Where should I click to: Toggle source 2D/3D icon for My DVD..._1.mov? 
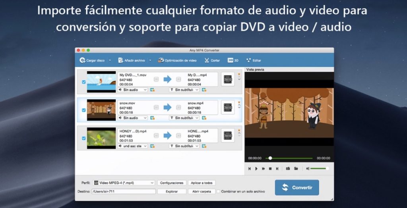[156, 79]
